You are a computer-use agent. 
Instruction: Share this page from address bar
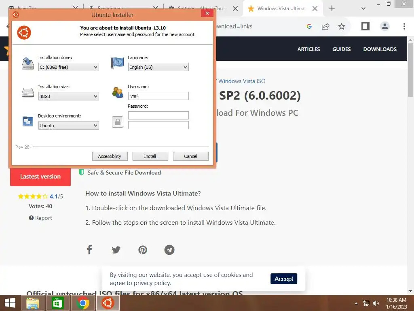325,26
